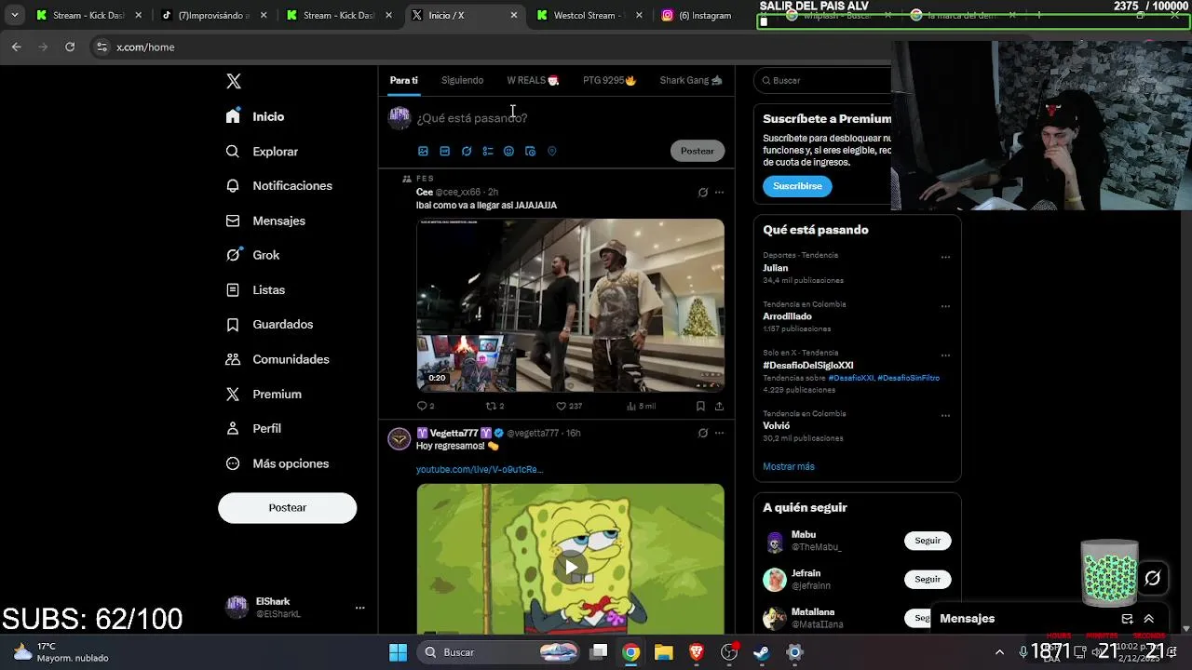Screen dimensions: 1192x670
Task: Click Mostrar más under trends
Action: point(788,466)
